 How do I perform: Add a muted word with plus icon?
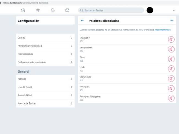point(172,21)
